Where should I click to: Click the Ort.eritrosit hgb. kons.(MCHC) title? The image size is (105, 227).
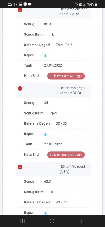coord(72,90)
